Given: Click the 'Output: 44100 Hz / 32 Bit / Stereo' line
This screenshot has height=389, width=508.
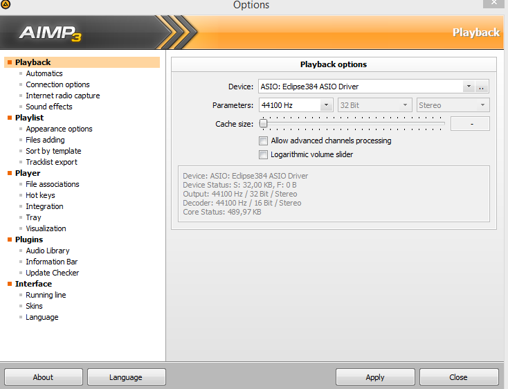Looking at the screenshot, I should [239, 194].
